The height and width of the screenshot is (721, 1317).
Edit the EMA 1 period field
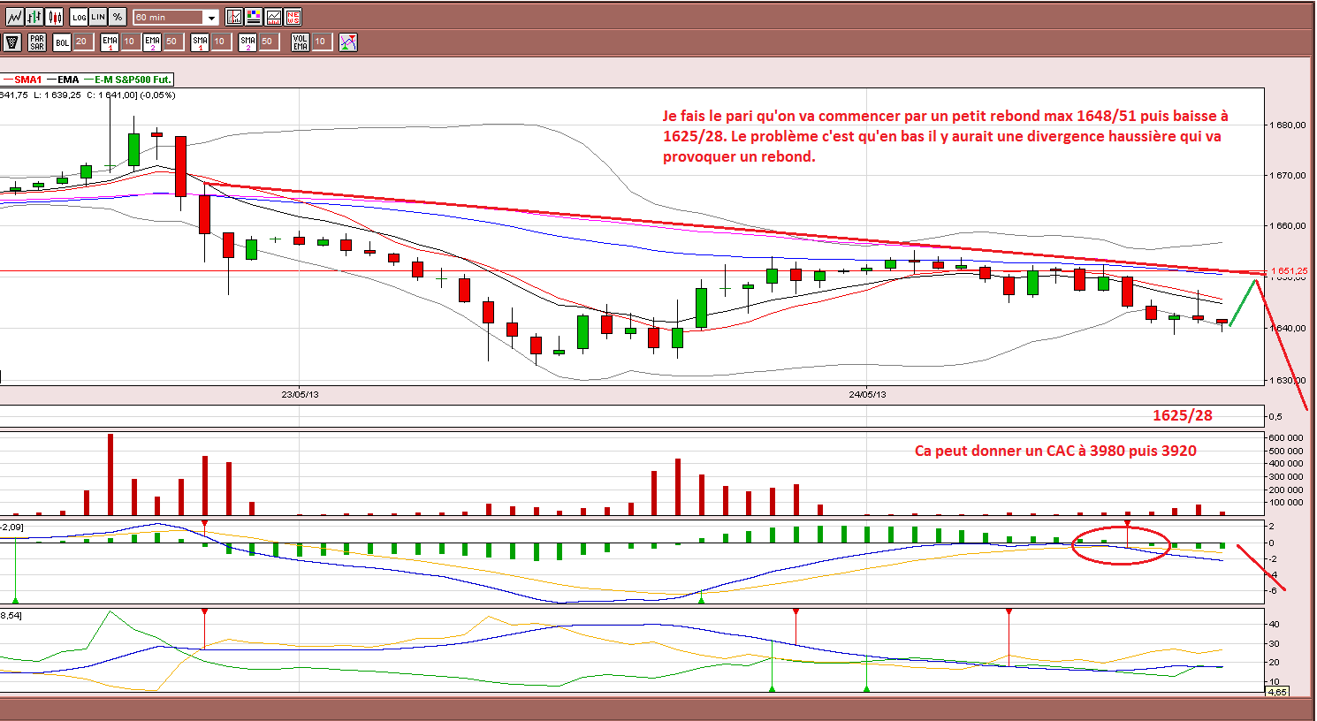click(130, 42)
